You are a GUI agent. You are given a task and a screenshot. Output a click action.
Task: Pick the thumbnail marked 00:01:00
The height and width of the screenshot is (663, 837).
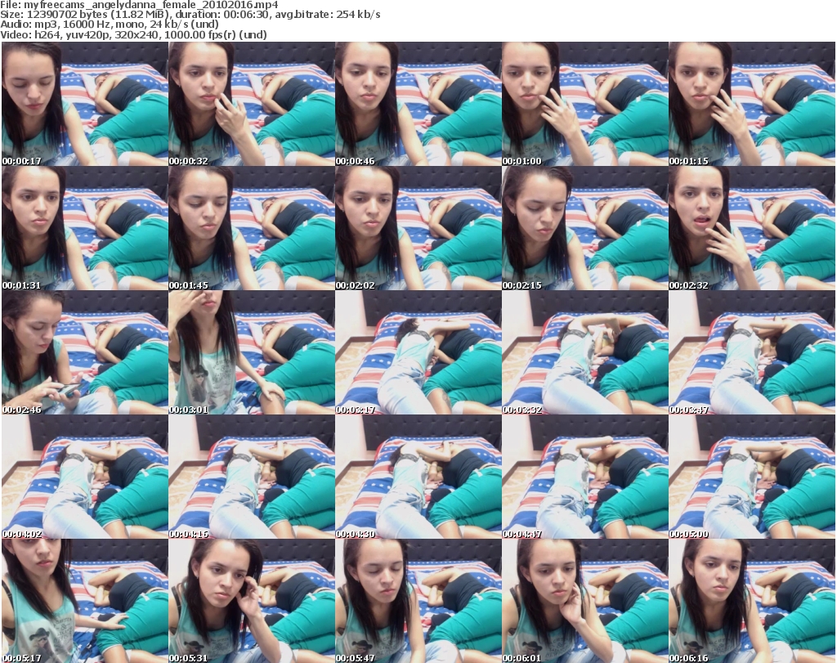(x=584, y=104)
